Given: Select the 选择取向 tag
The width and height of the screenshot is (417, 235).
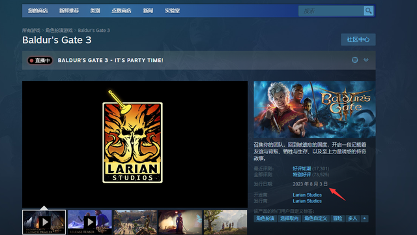Looking at the screenshot, I should [289, 219].
